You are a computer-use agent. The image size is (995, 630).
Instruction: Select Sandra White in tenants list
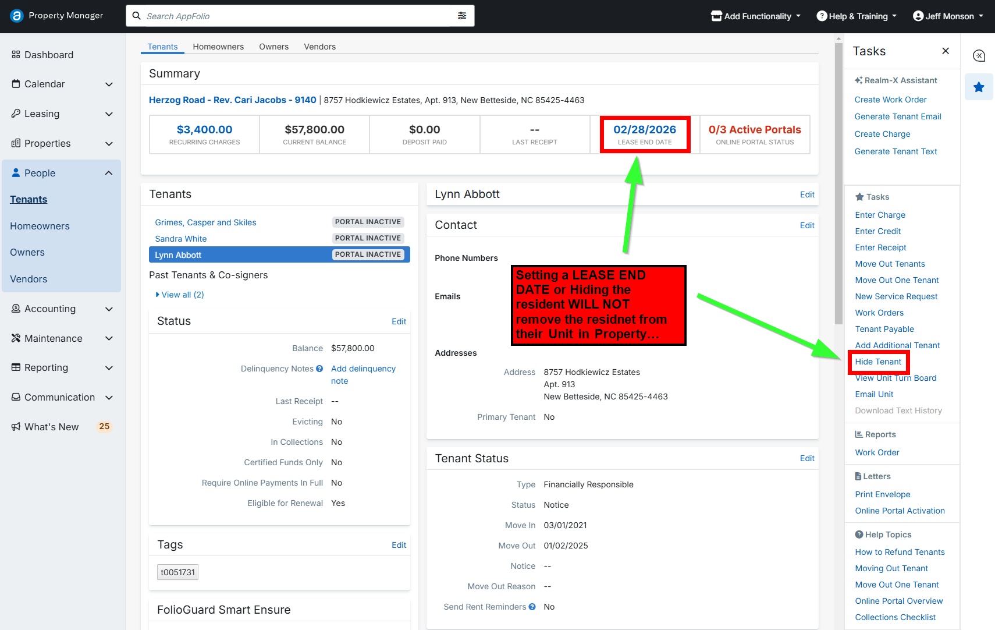(x=181, y=239)
